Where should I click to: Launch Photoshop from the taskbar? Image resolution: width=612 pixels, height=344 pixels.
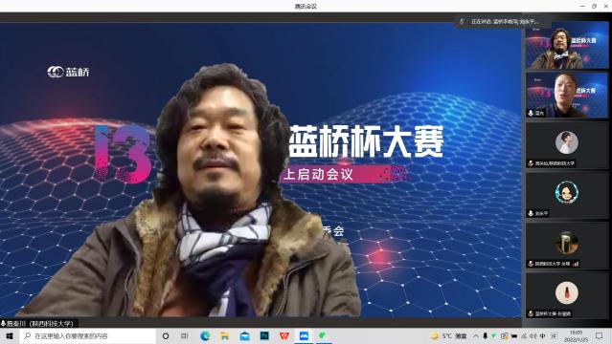pyautogui.click(x=264, y=335)
